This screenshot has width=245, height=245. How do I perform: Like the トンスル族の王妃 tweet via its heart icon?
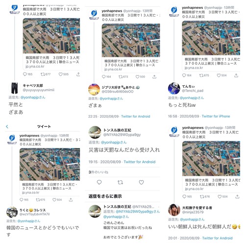point(141,182)
